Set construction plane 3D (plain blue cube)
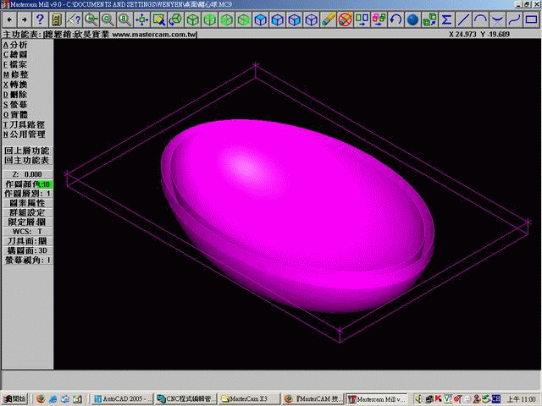The image size is (542, 406). (x=311, y=19)
